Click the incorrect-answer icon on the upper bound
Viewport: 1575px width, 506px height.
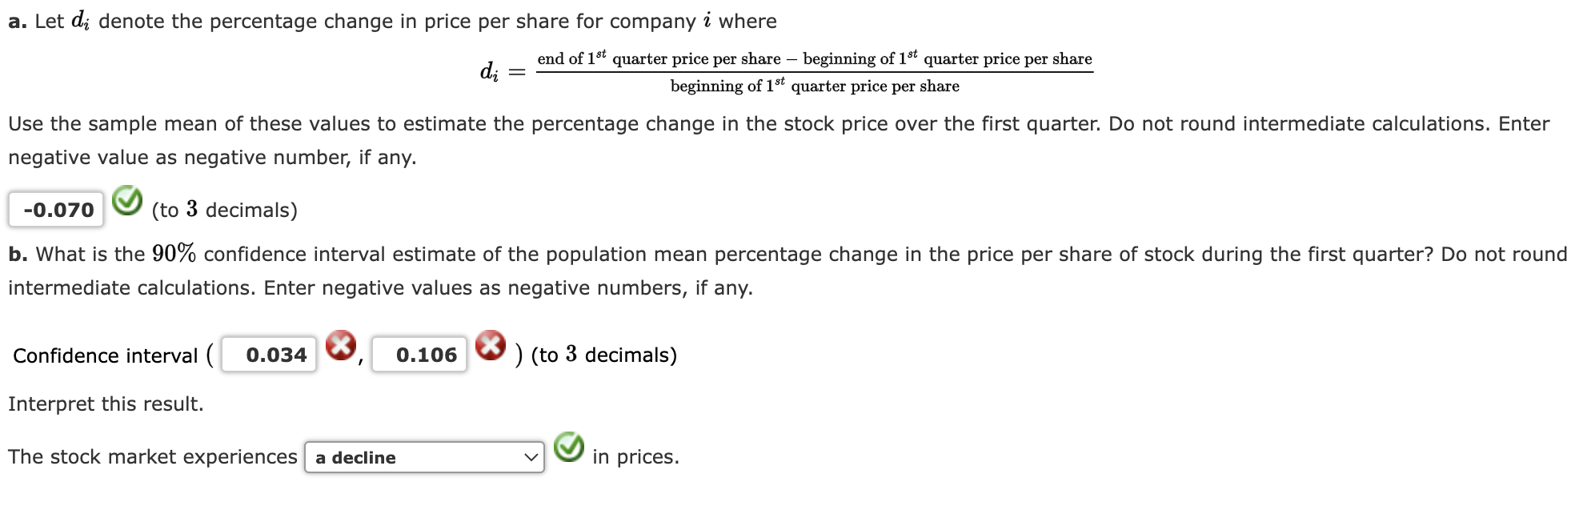[x=491, y=344]
